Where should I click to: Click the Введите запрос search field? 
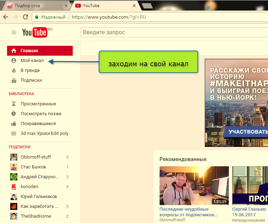(174, 32)
